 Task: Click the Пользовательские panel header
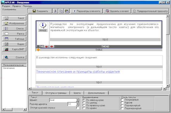point(14,65)
